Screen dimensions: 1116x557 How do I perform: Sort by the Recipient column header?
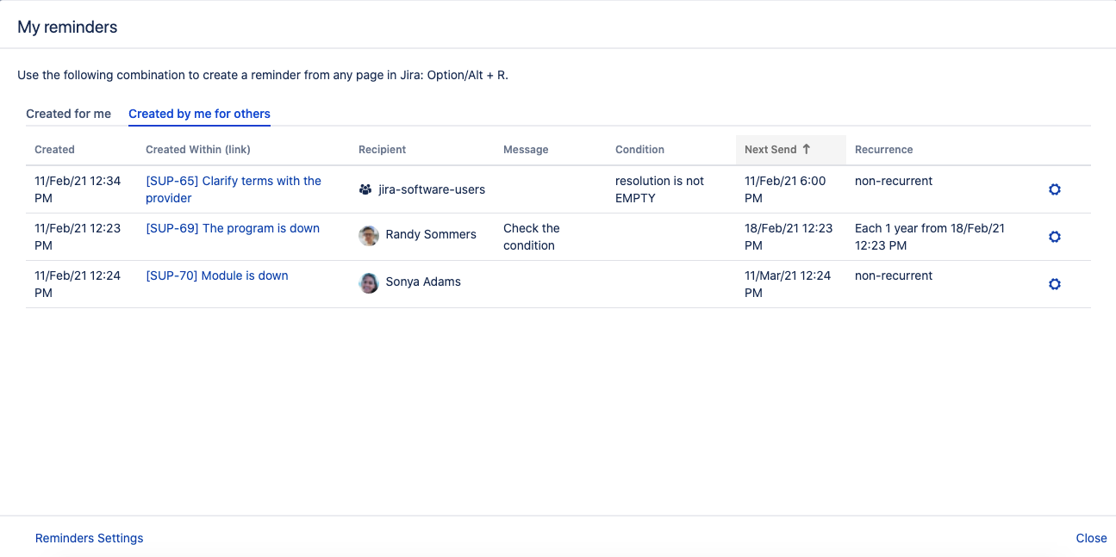382,150
